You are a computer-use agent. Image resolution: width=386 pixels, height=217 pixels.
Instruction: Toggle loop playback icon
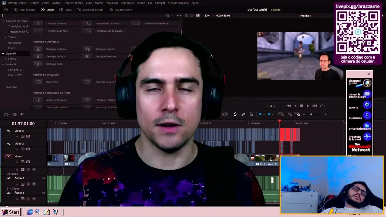(322, 106)
